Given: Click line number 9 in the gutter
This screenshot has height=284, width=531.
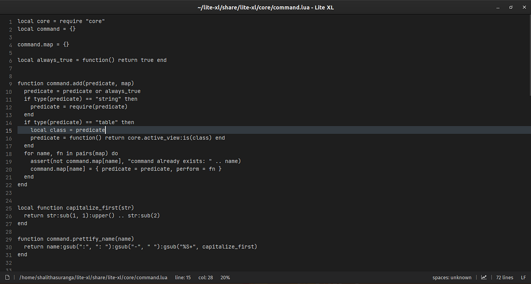Looking at the screenshot, I should click(10, 83).
